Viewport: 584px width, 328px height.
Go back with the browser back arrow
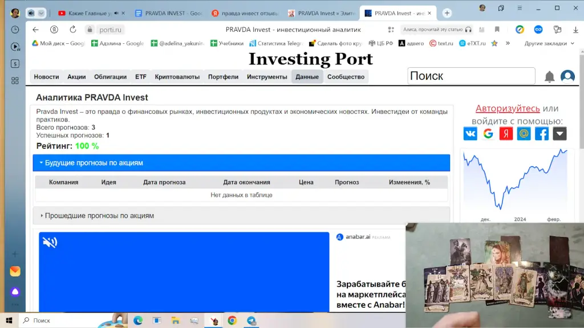click(x=35, y=30)
